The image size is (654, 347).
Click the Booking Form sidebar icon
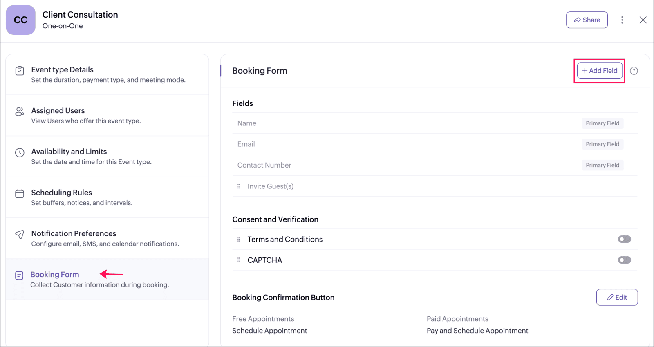point(19,275)
